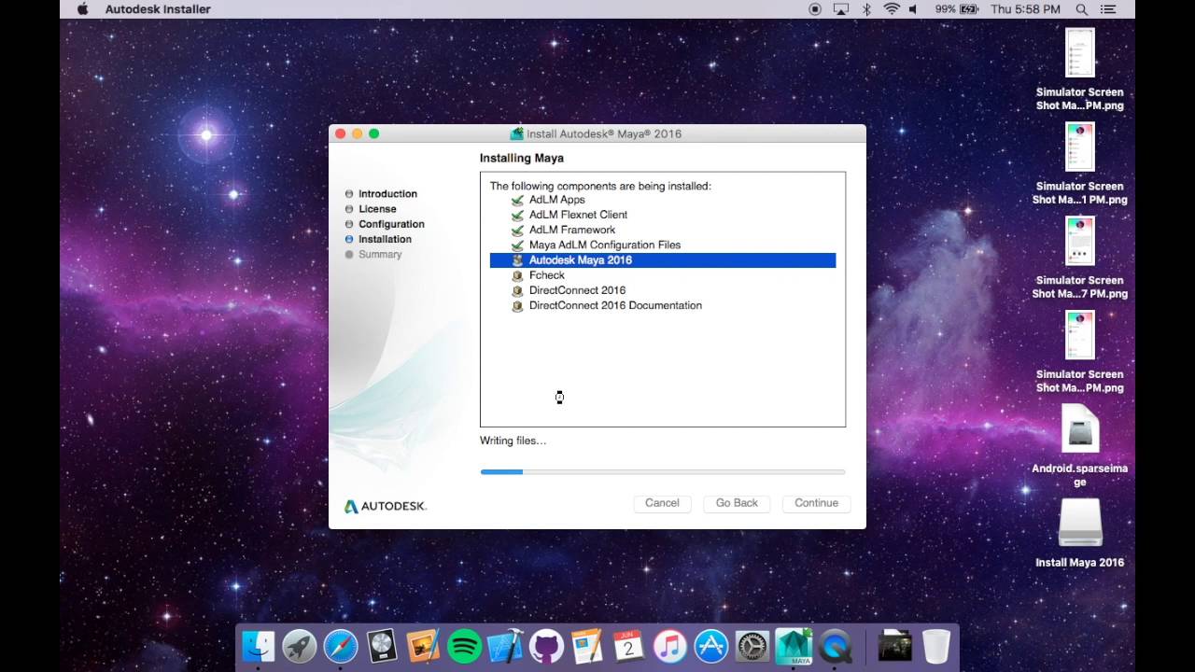The width and height of the screenshot is (1195, 672).
Task: Select Simulator Screen Shot Ma...1 PM.png file
Action: point(1079,163)
